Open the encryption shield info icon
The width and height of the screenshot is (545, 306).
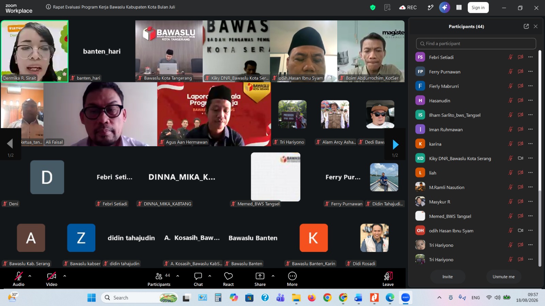tap(373, 7)
